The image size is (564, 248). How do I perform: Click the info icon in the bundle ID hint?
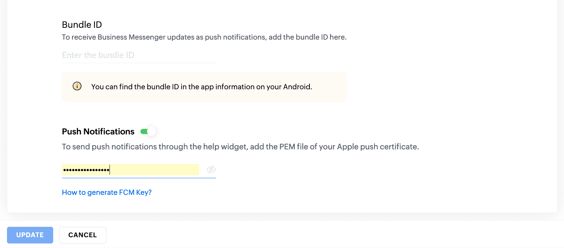point(77,86)
